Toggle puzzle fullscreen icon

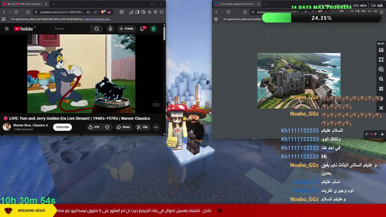click(x=381, y=60)
